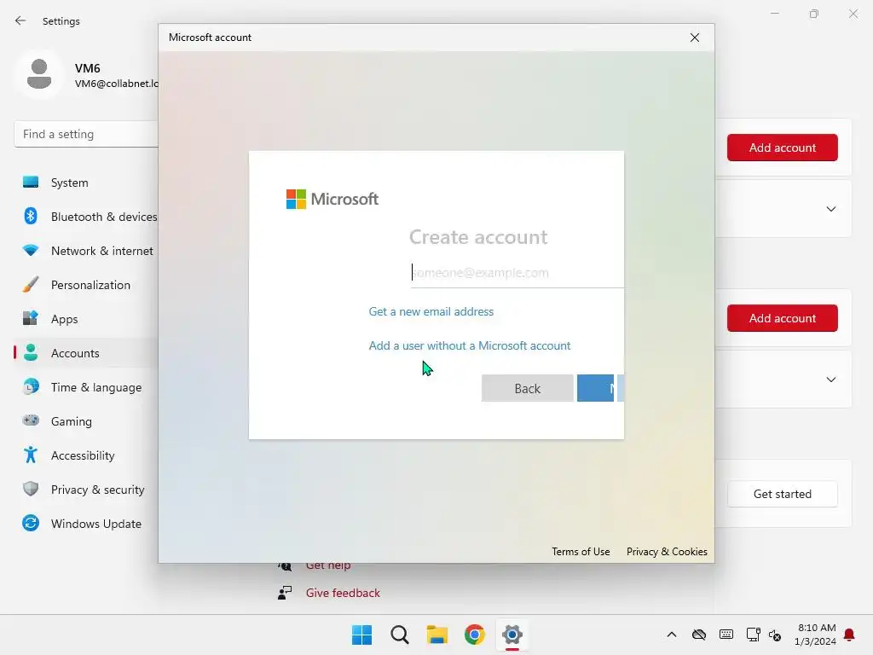873x655 pixels.
Task: Click the muted volume tray icon
Action: tap(774, 635)
